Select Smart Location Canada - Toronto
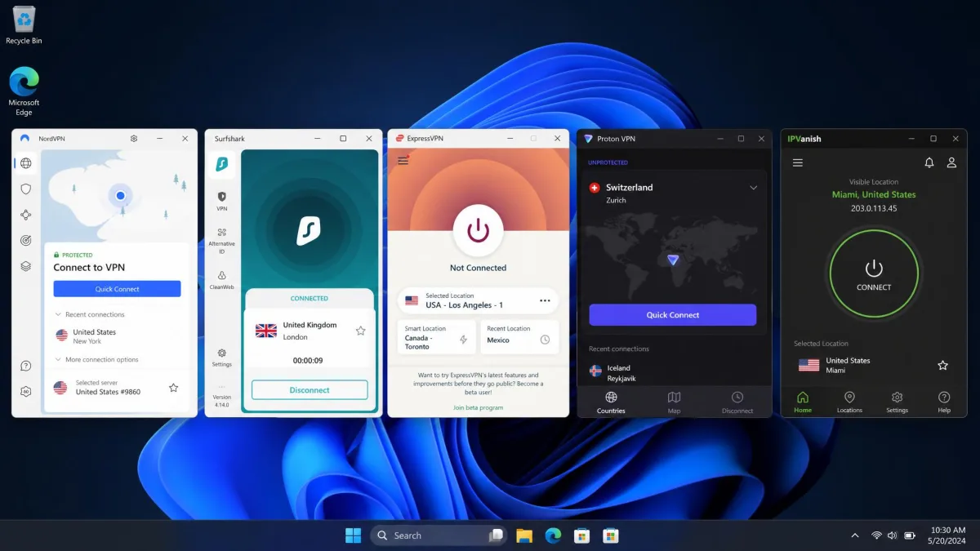980x551 pixels. click(x=437, y=337)
